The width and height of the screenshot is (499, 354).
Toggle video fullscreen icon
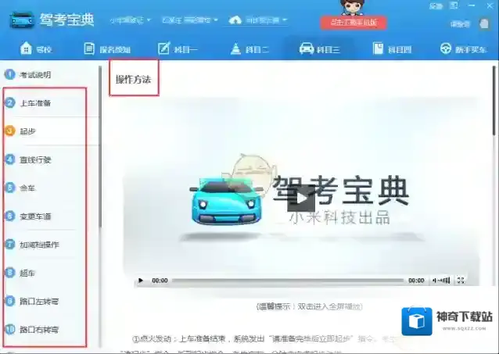coord(461,280)
